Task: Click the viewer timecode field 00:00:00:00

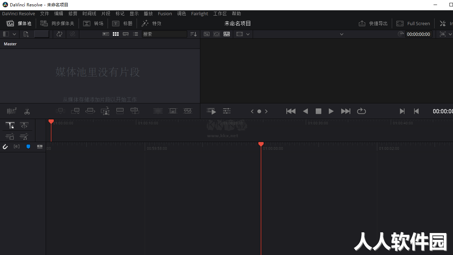Action: coord(419,34)
